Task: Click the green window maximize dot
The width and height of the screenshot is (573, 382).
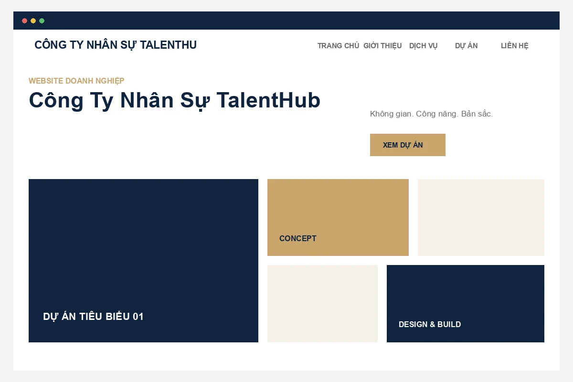Action: click(42, 21)
